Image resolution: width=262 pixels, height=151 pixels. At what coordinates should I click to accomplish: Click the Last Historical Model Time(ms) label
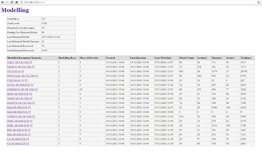tap(23, 41)
